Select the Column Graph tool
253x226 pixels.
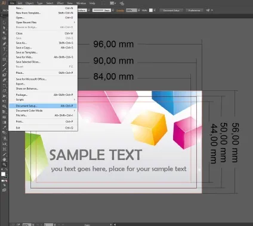(x=4, y=143)
